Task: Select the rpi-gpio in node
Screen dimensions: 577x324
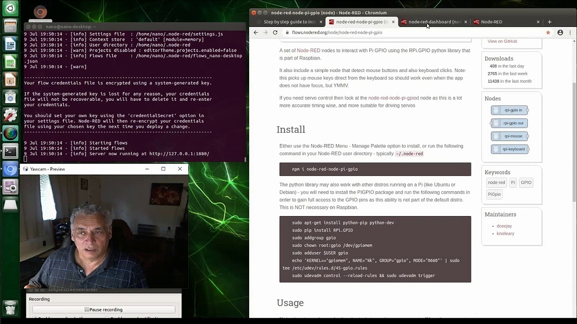Action: (509, 110)
